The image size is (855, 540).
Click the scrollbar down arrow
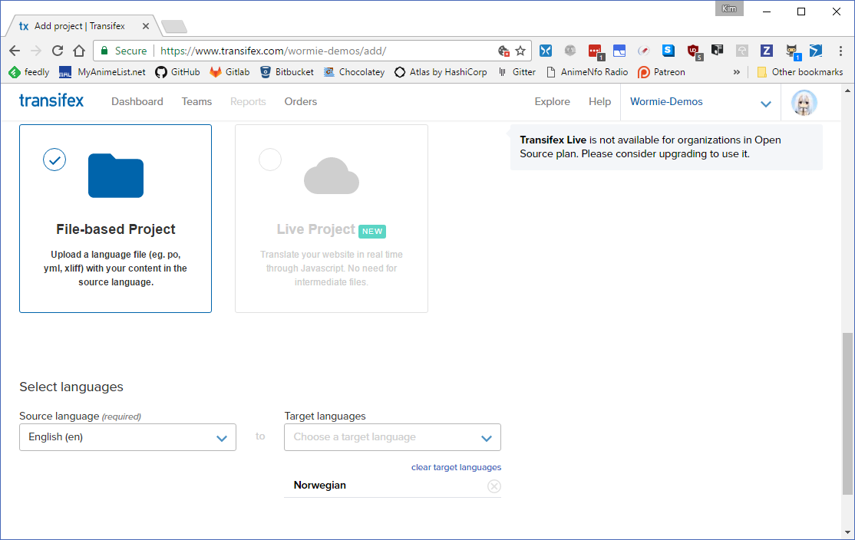pos(847,532)
